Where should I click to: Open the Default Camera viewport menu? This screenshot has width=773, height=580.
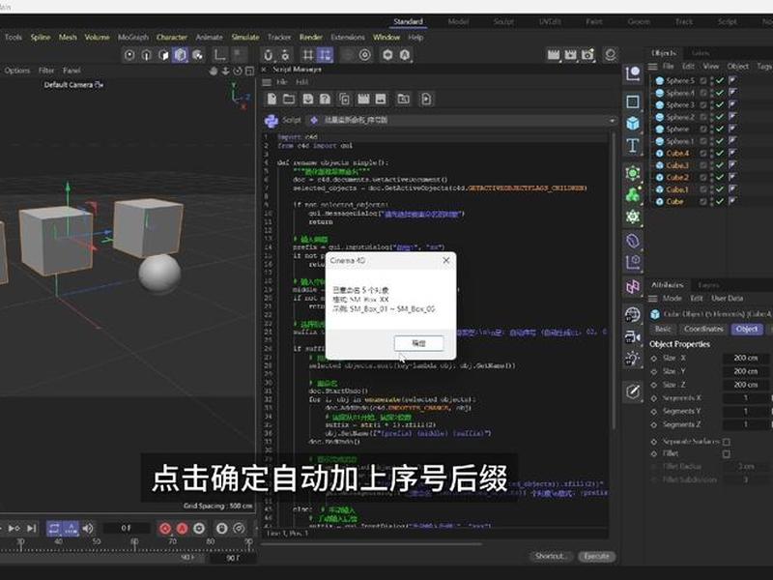73,85
